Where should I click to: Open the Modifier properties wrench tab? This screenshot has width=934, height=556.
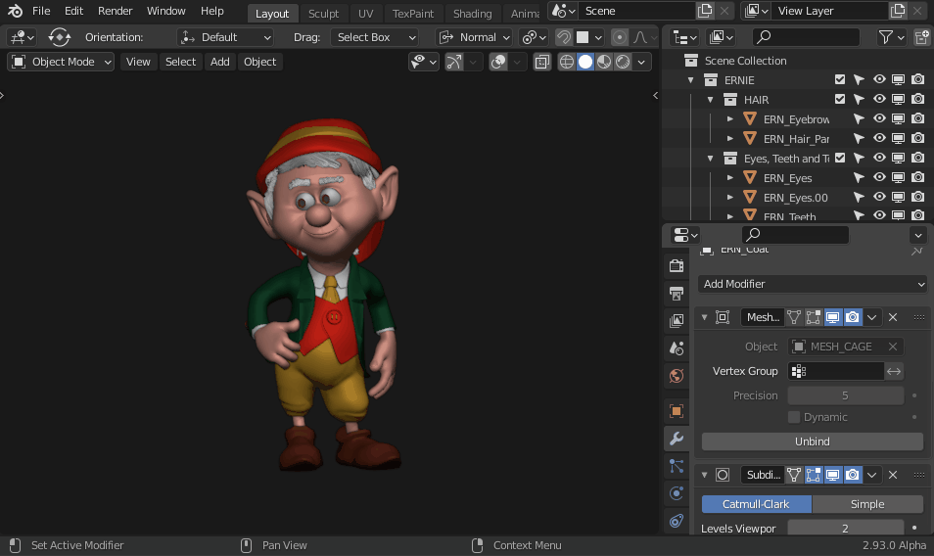click(677, 439)
